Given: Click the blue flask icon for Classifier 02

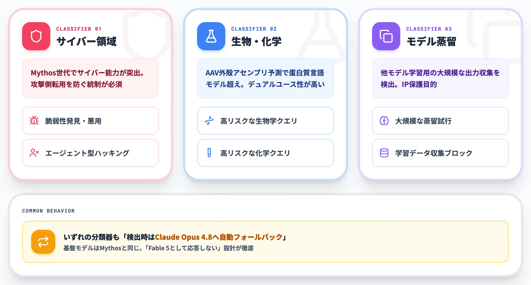Looking at the screenshot, I should [211, 36].
